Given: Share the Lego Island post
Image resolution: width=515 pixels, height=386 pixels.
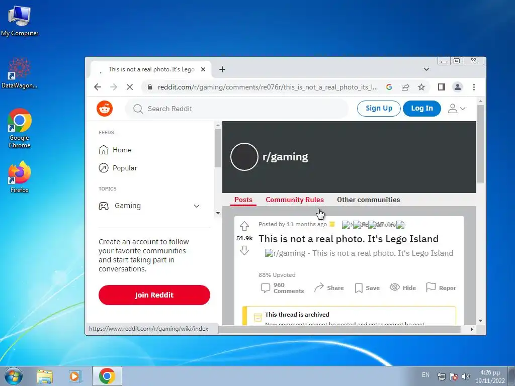Looking at the screenshot, I should (x=329, y=288).
